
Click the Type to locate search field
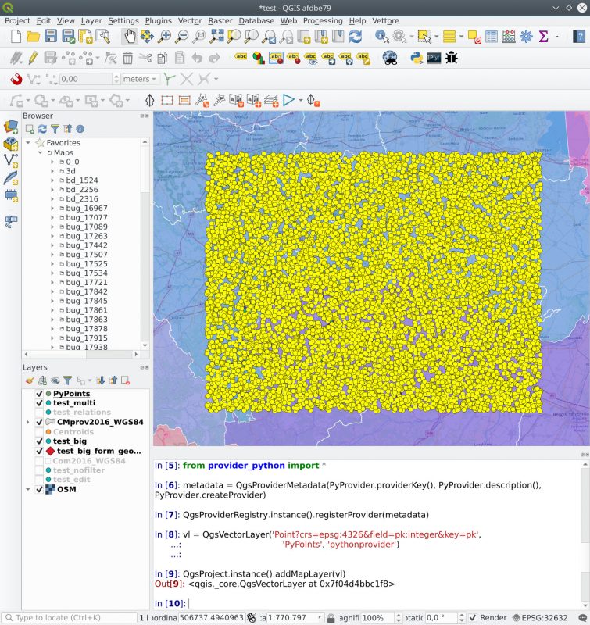[x=74, y=617]
